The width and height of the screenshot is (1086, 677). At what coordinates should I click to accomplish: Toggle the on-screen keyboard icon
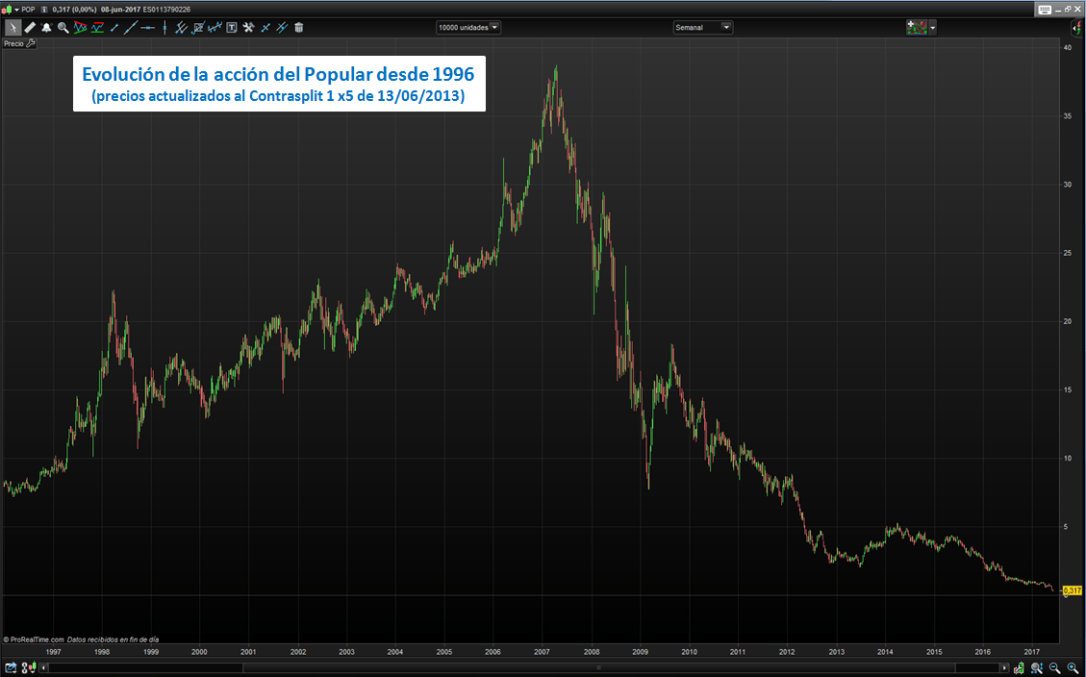(1044, 10)
